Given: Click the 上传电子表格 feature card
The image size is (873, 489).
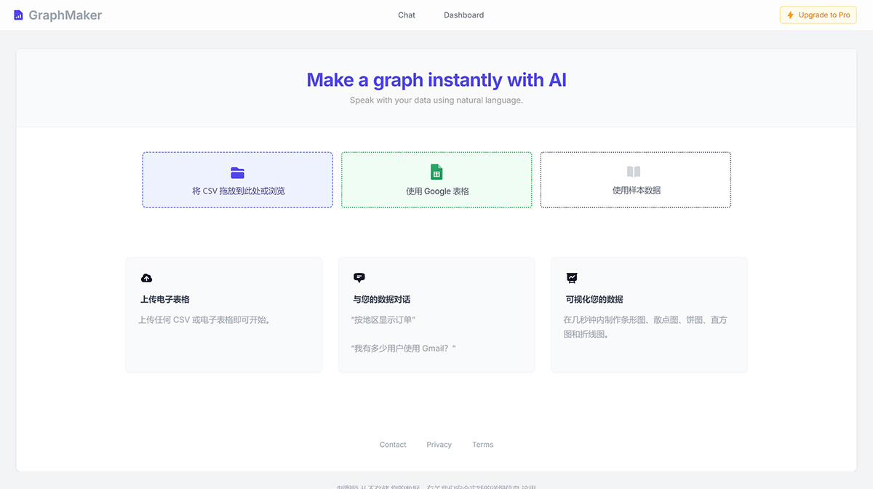Looking at the screenshot, I should point(224,314).
